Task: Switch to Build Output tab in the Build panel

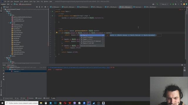Action: [x=11, y=65]
